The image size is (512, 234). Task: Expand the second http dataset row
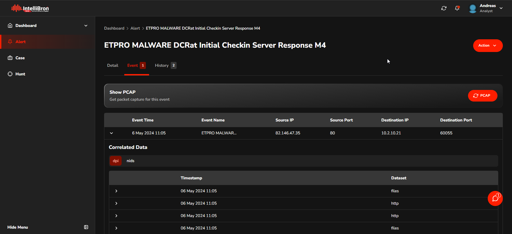(116, 216)
